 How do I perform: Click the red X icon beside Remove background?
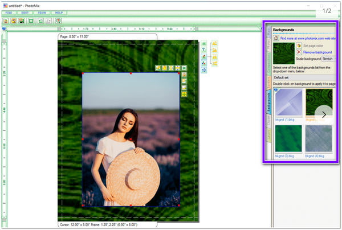point(299,52)
